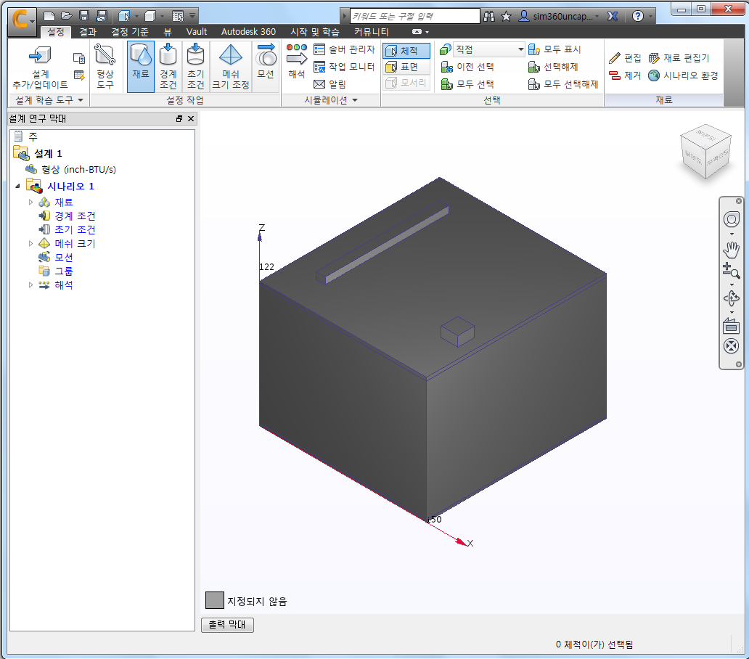
Task: Open the 설계 추가/업데이트 tool
Action: (x=40, y=67)
